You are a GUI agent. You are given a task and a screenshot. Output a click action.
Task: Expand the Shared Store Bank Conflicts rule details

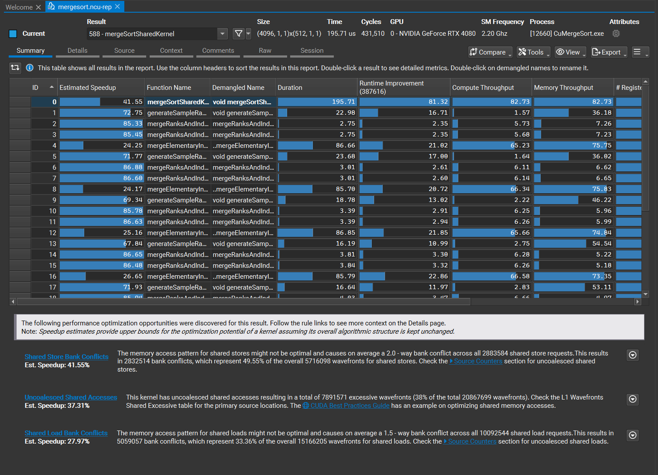pos(632,355)
